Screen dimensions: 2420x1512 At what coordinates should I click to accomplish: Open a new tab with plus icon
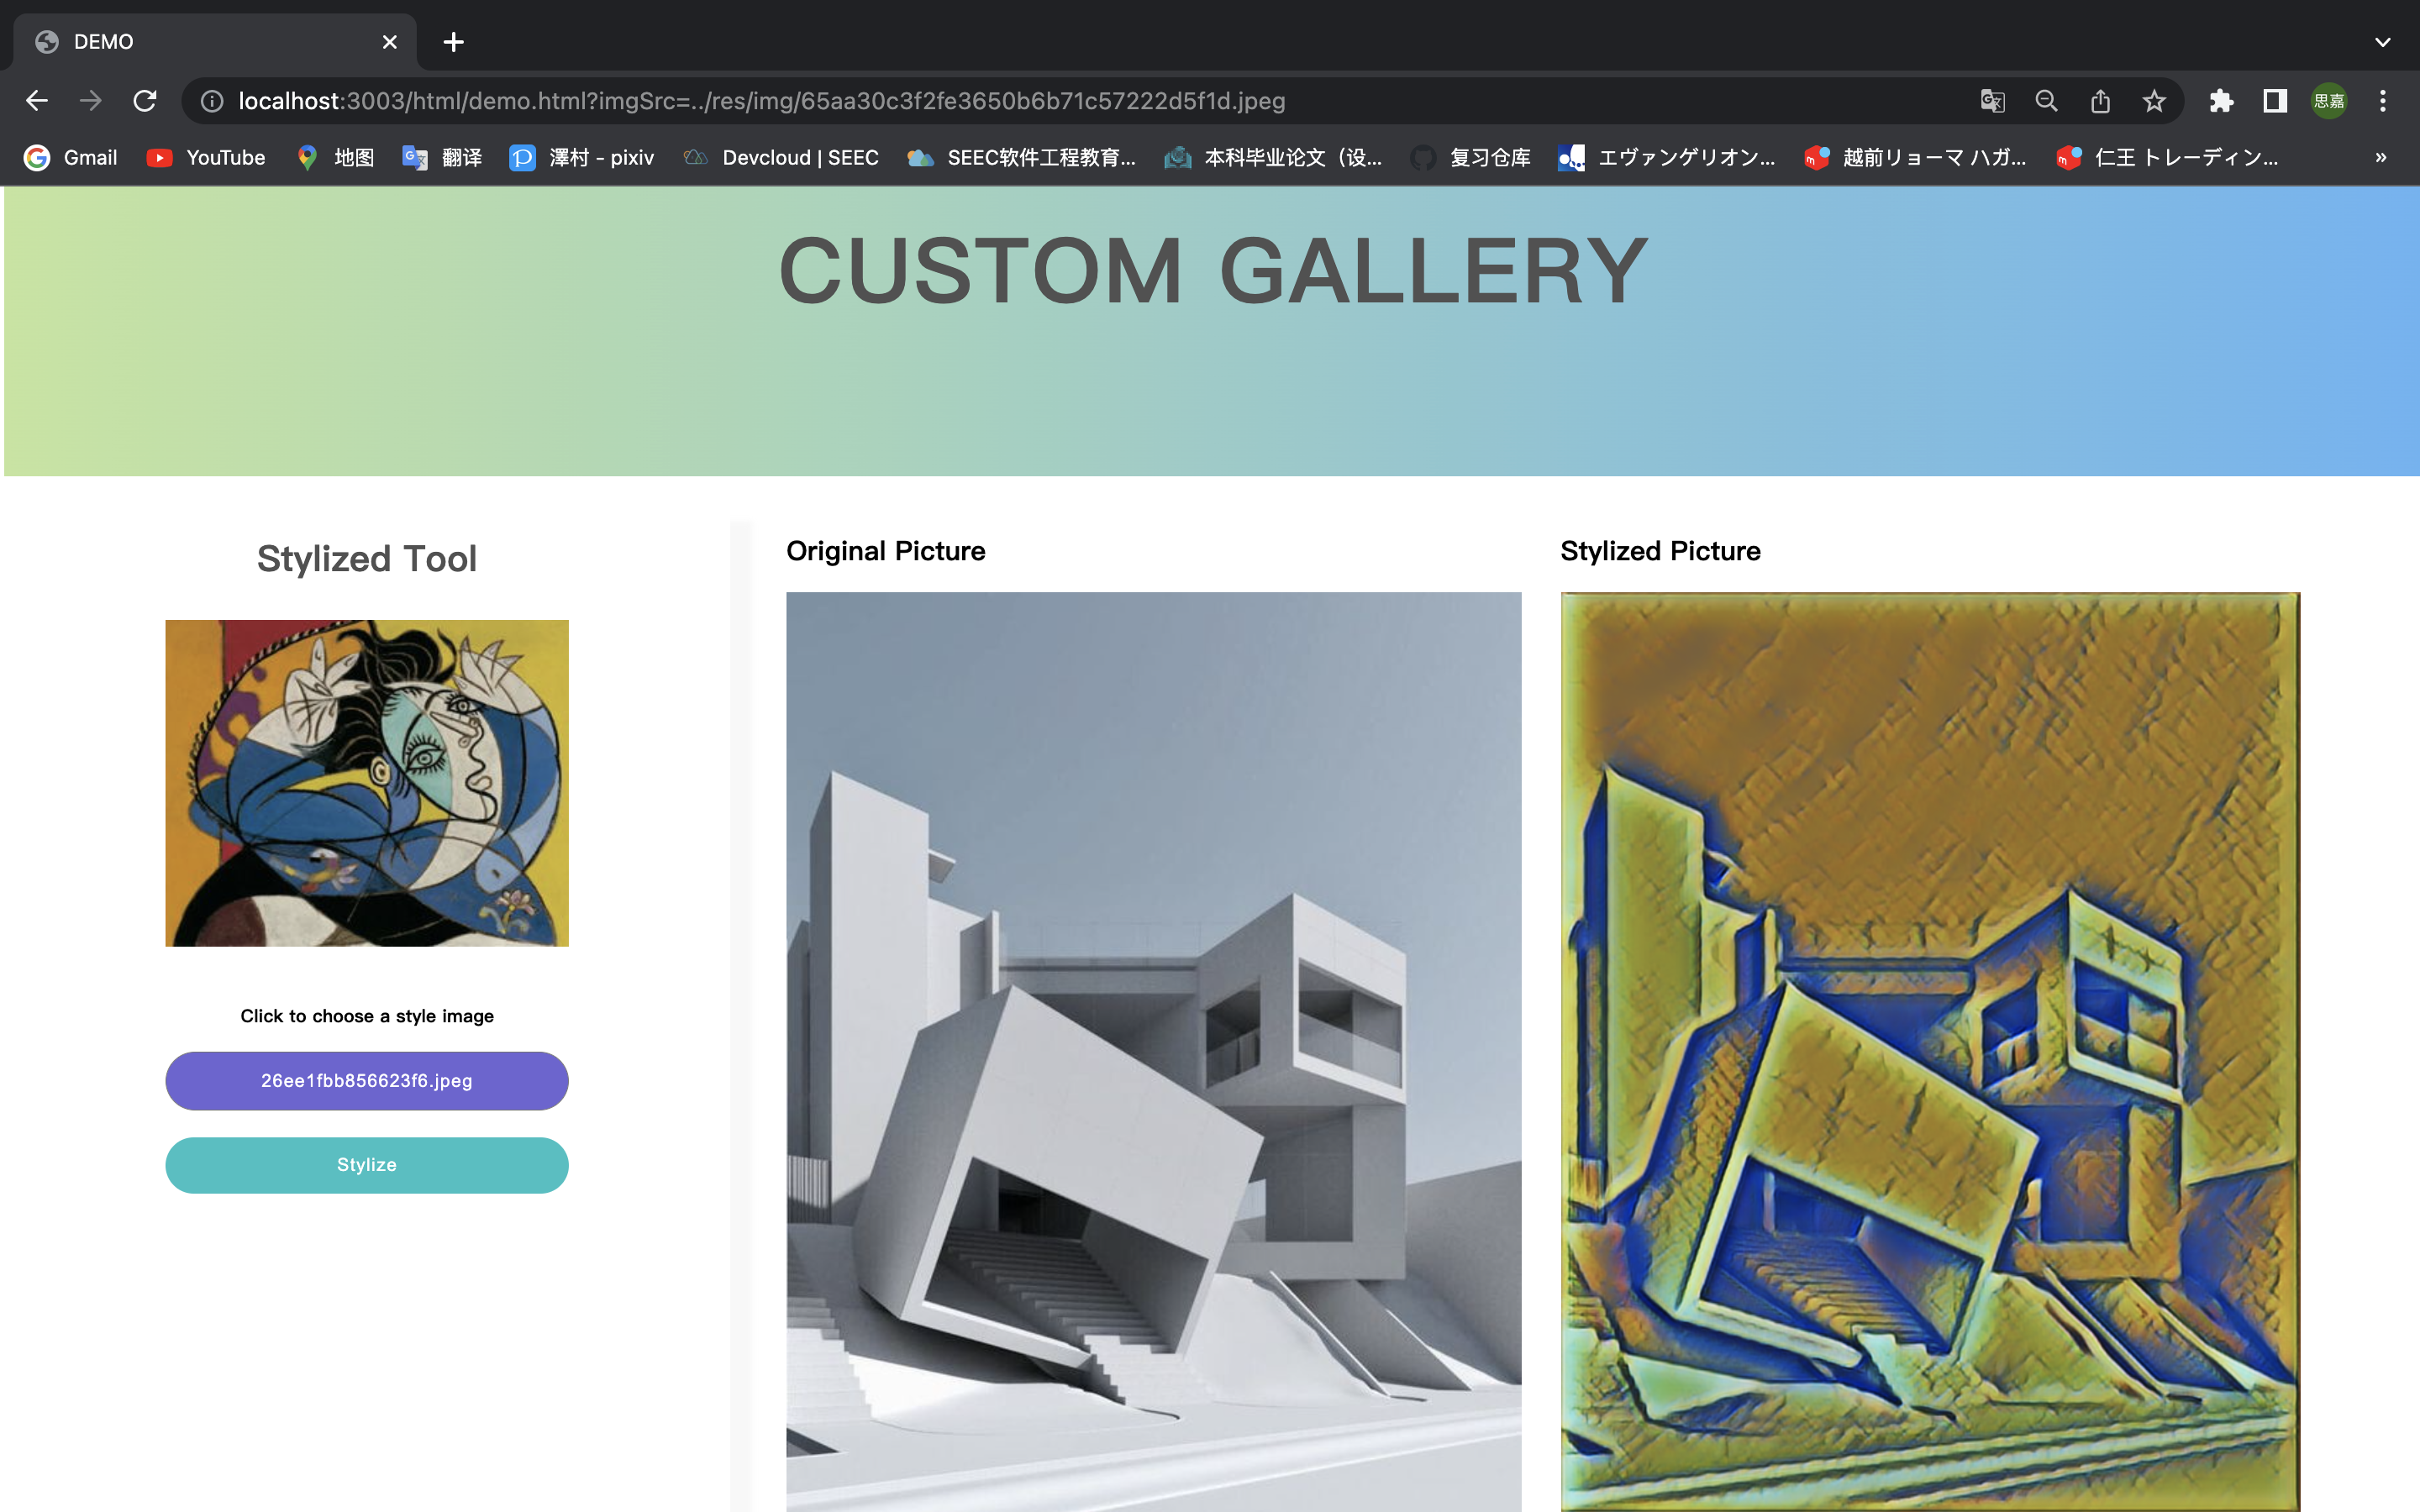click(453, 42)
